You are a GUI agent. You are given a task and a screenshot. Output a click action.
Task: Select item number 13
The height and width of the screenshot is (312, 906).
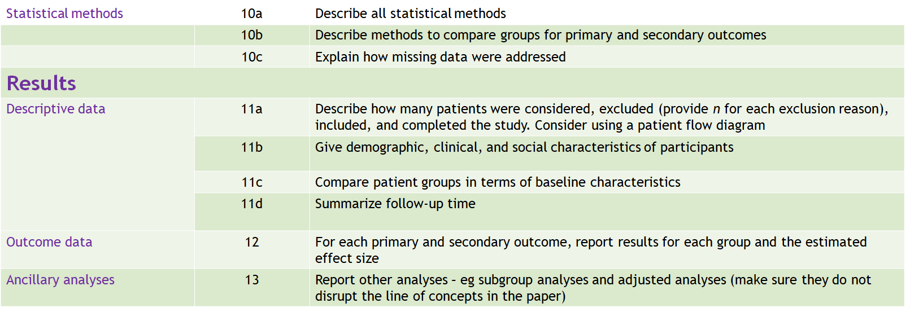pyautogui.click(x=251, y=280)
